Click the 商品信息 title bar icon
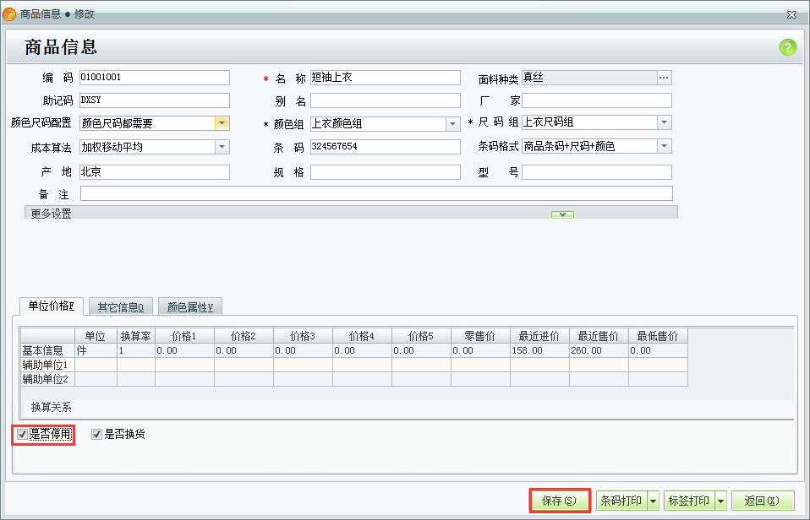810x520 pixels. (x=11, y=14)
